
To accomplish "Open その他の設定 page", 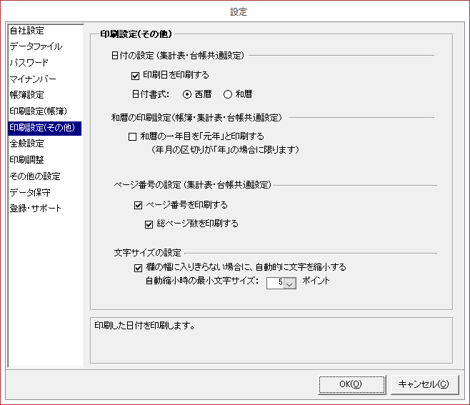I will tap(35, 176).
